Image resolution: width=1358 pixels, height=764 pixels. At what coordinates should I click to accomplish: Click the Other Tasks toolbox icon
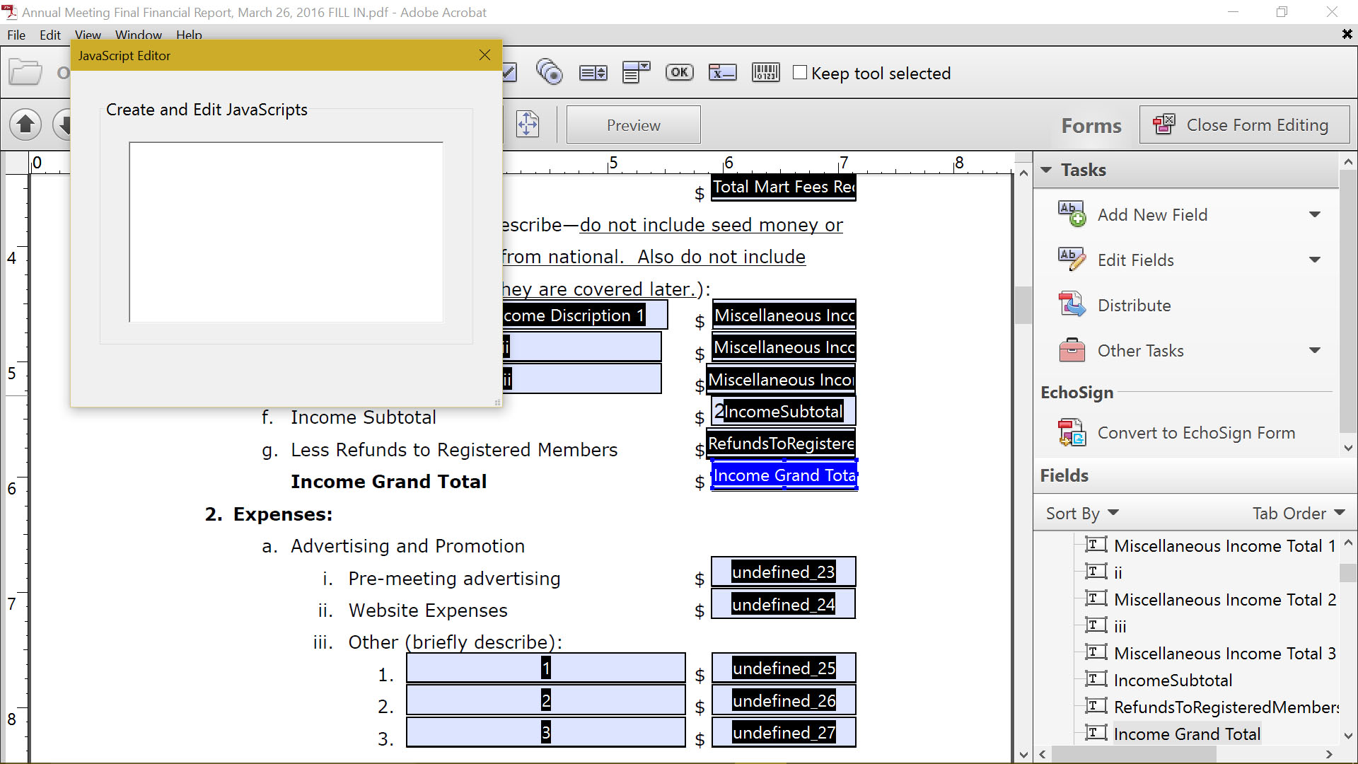[x=1072, y=349]
